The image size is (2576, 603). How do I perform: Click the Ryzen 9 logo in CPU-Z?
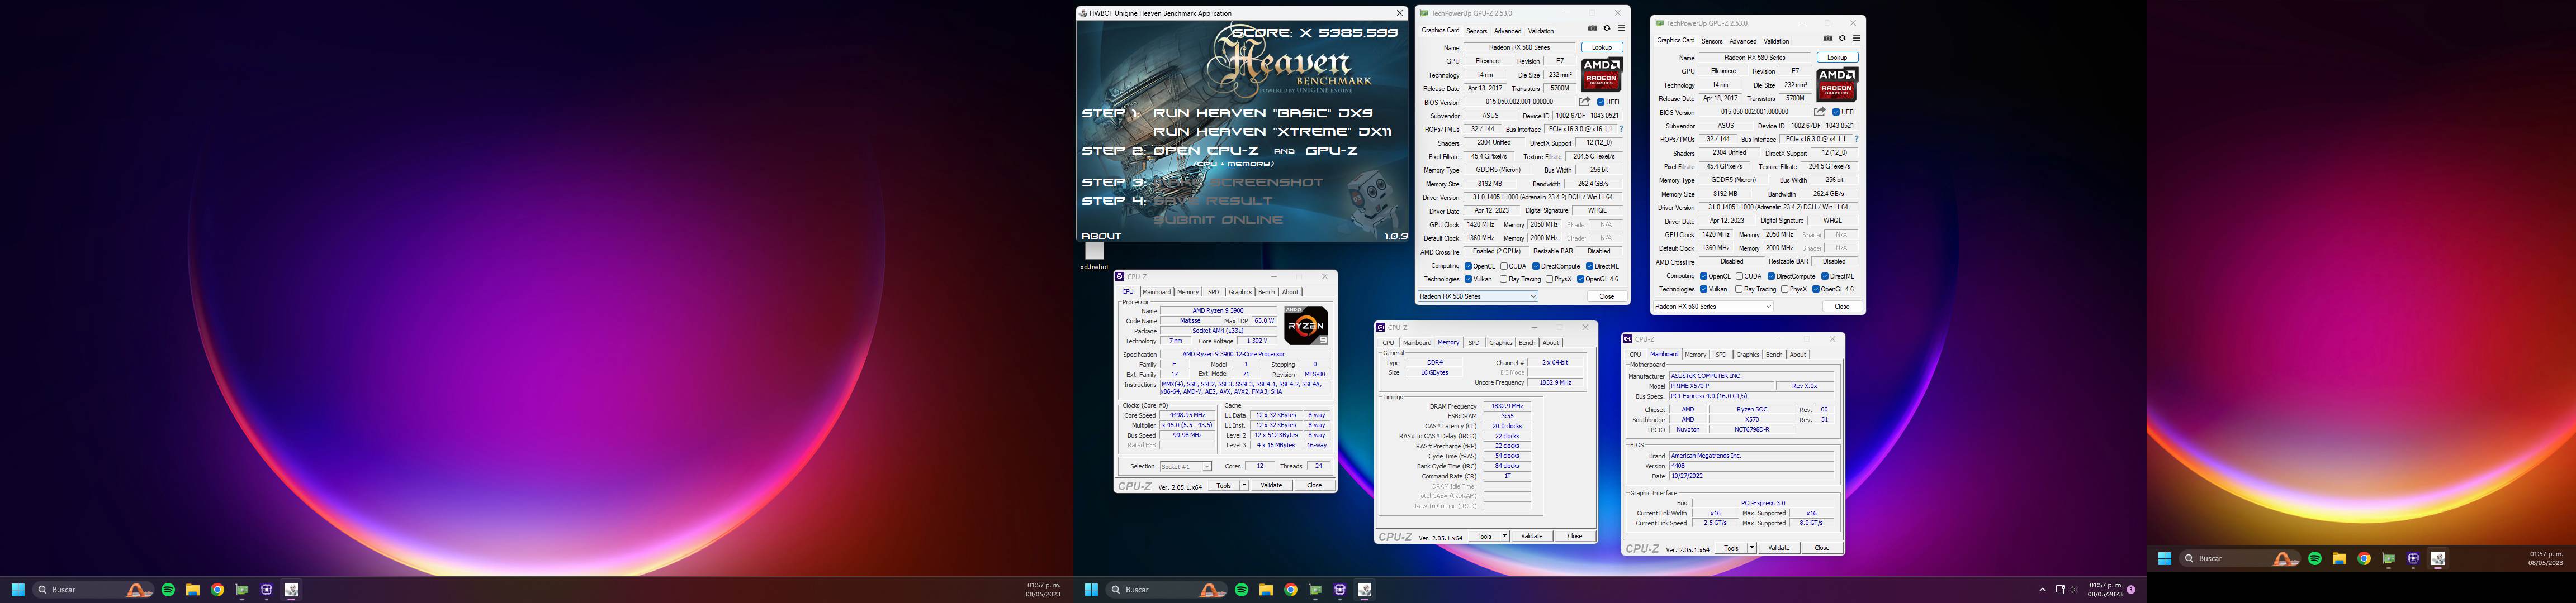tap(1306, 326)
